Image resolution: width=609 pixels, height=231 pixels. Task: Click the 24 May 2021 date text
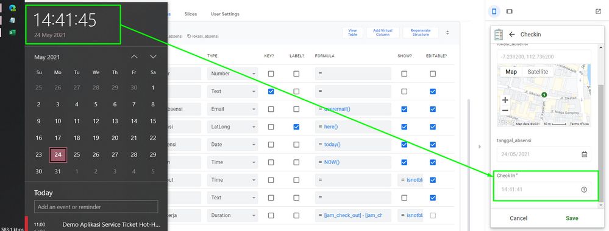tap(50, 35)
